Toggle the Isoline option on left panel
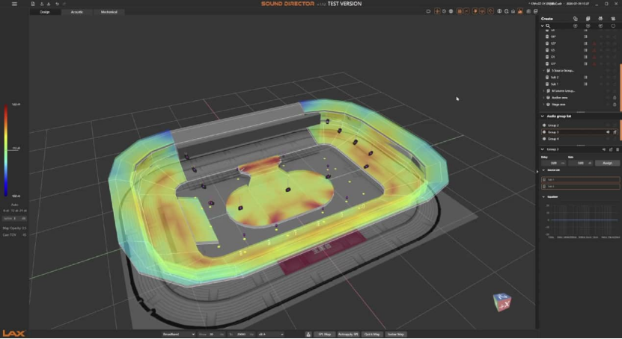 pos(14,218)
